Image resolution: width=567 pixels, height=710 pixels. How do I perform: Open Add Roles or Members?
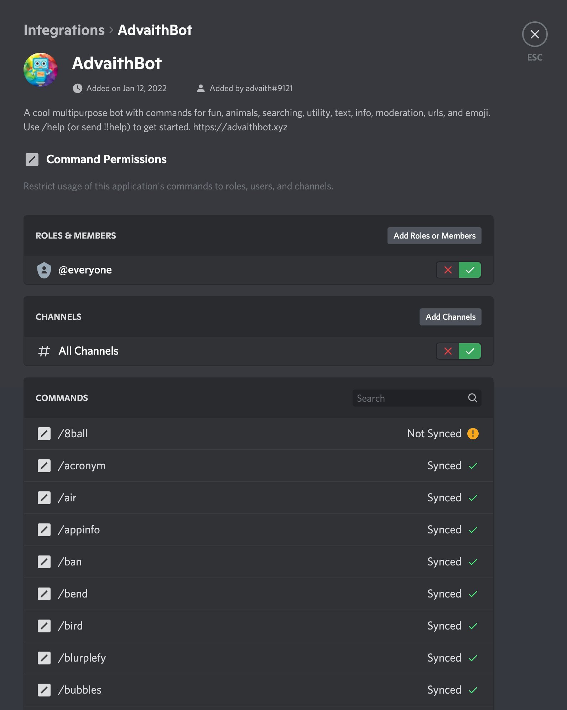(434, 236)
